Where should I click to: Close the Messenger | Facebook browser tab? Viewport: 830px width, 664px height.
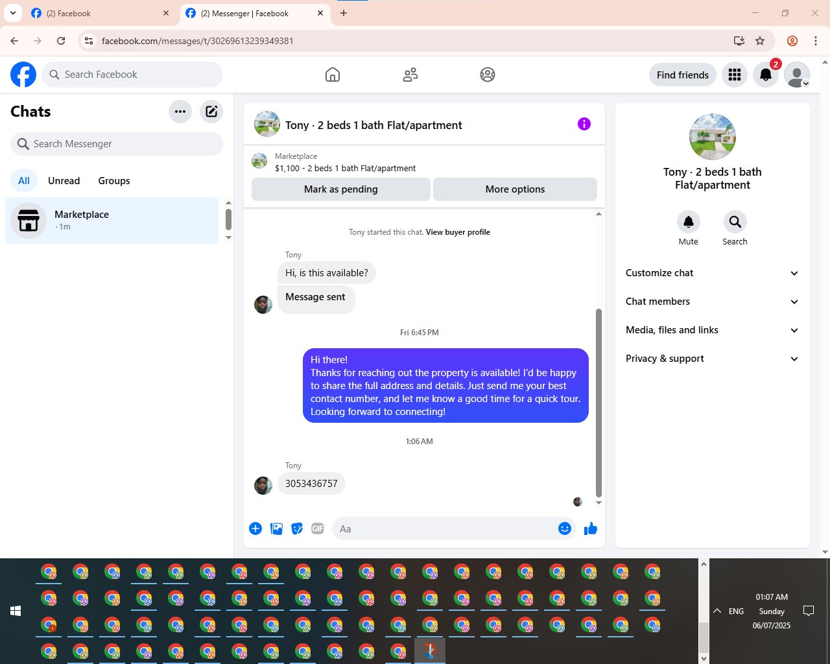(x=320, y=13)
